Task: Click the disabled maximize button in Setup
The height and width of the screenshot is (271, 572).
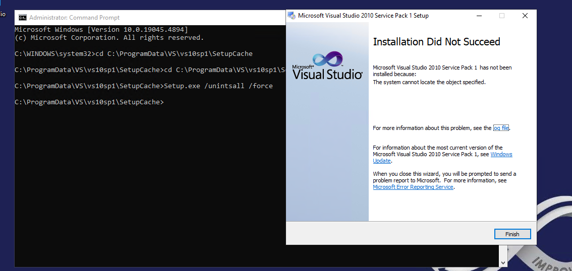Action: click(501, 16)
